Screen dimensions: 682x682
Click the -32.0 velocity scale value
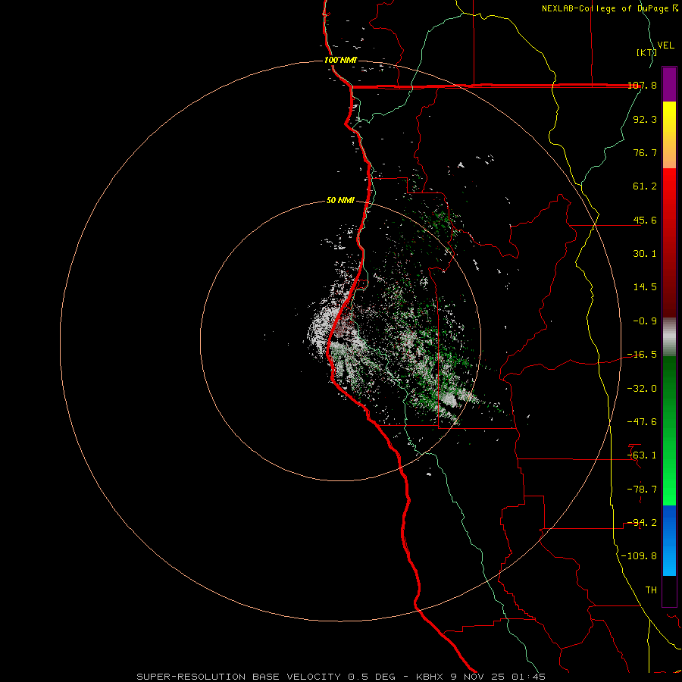point(642,389)
